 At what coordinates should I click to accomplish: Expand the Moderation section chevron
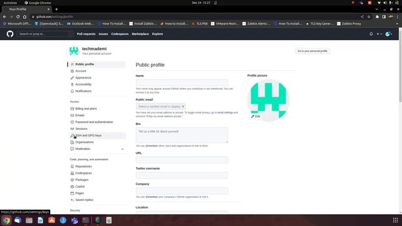click(x=122, y=149)
